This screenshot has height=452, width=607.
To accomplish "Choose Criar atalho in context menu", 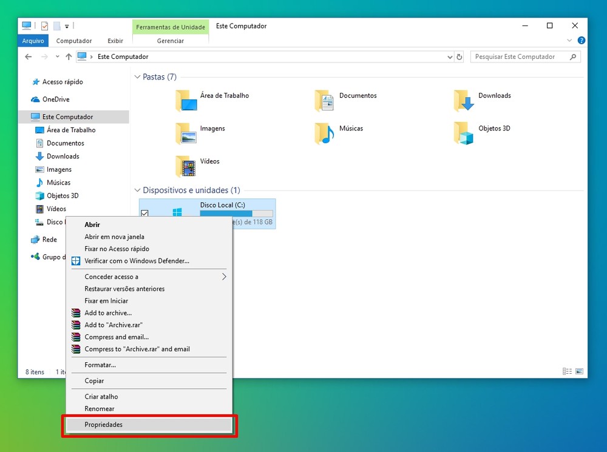I will (x=149, y=396).
